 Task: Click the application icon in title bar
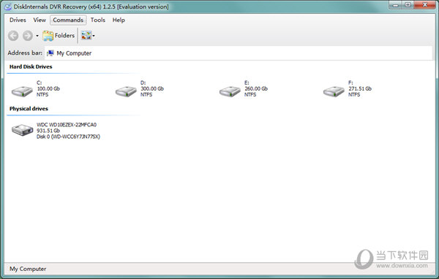pos(8,7)
